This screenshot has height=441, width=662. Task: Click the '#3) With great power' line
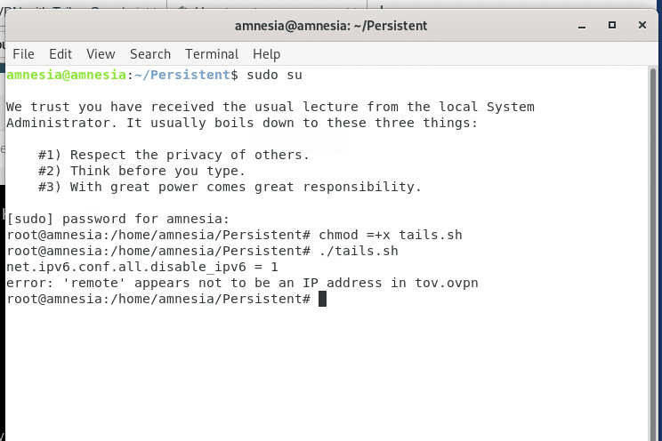[x=230, y=187]
